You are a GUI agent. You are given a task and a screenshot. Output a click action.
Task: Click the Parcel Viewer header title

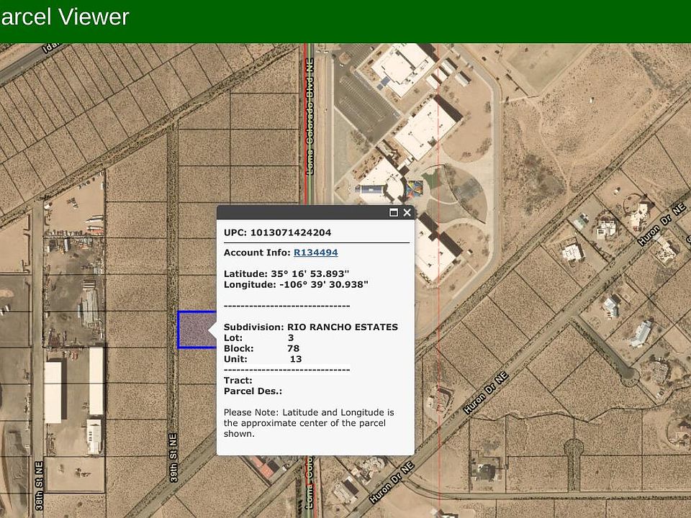(x=65, y=17)
